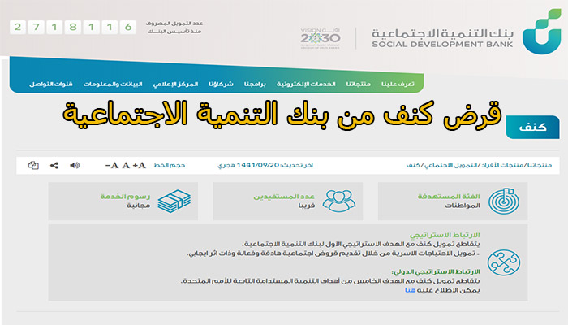Click the عدد التمويل المصروف counter label
The image size is (568, 325).
click(x=174, y=27)
